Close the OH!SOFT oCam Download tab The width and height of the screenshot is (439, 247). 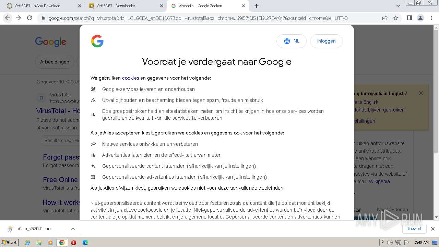pos(79,6)
